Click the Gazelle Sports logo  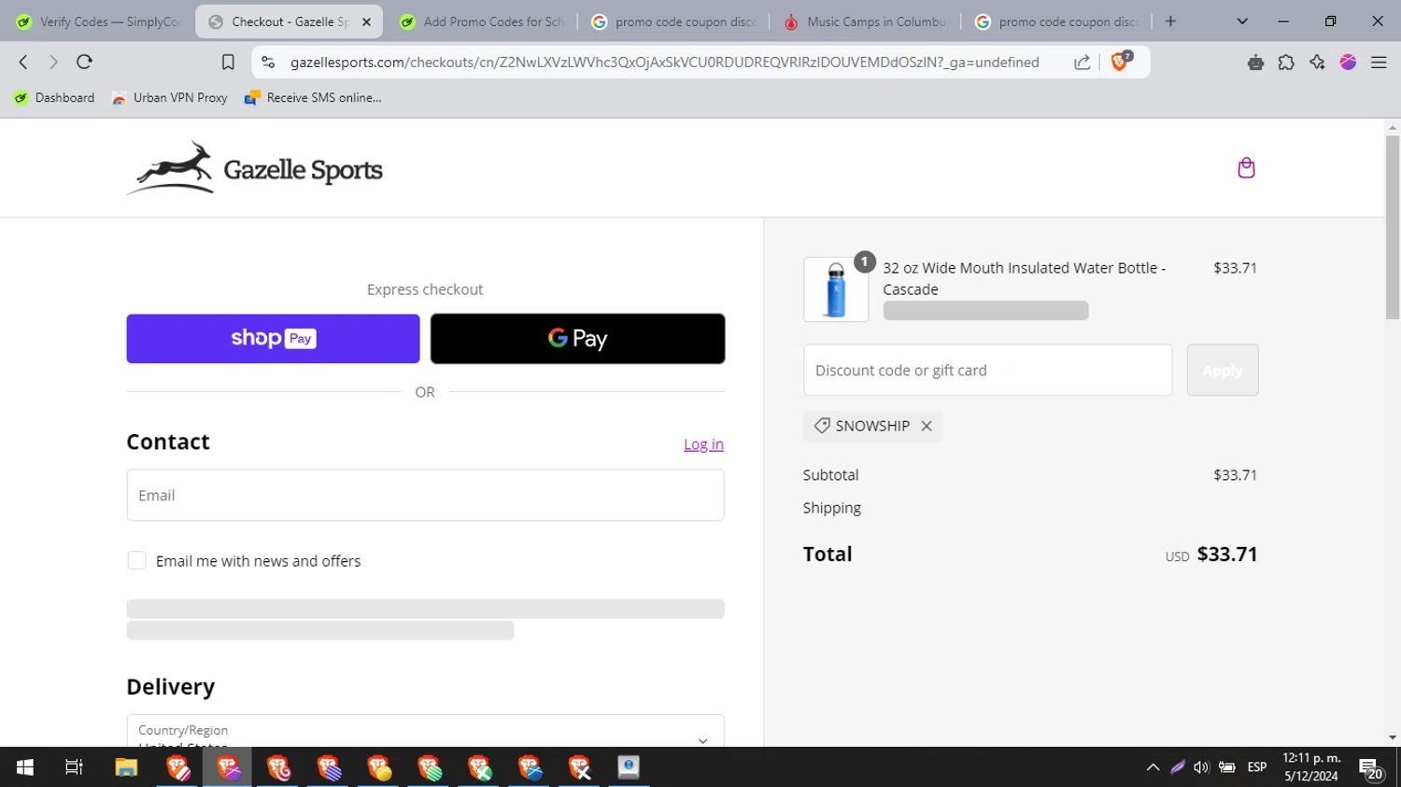tap(255, 168)
